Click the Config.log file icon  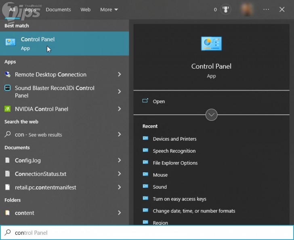pyautogui.click(x=8, y=160)
